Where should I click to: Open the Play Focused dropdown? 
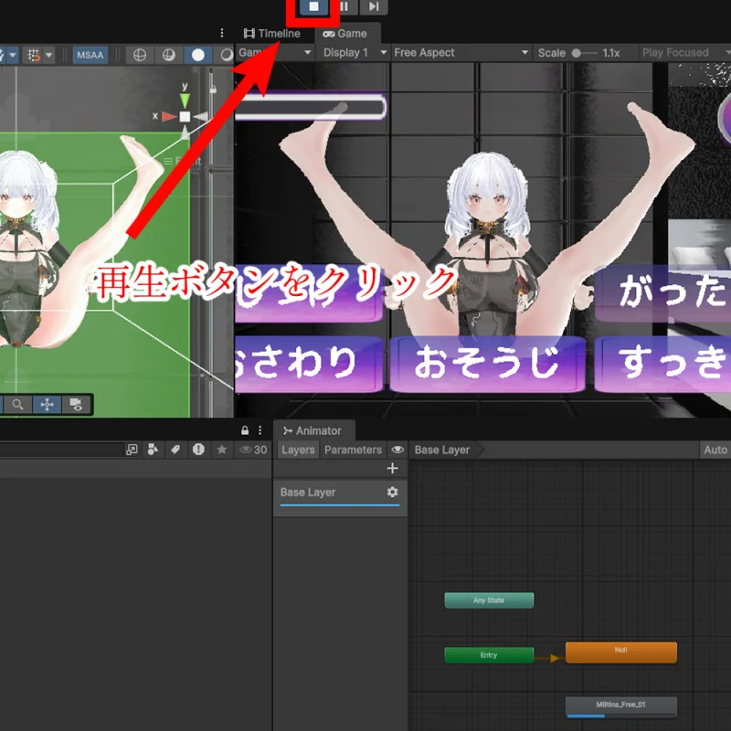tap(684, 53)
